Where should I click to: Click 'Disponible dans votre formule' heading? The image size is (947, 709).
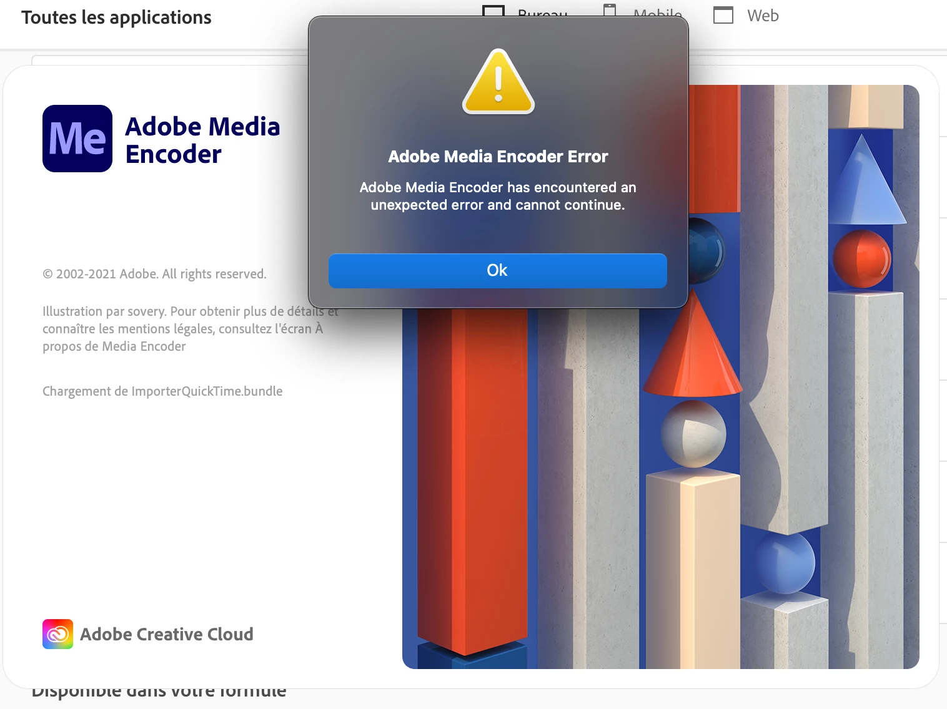[159, 693]
